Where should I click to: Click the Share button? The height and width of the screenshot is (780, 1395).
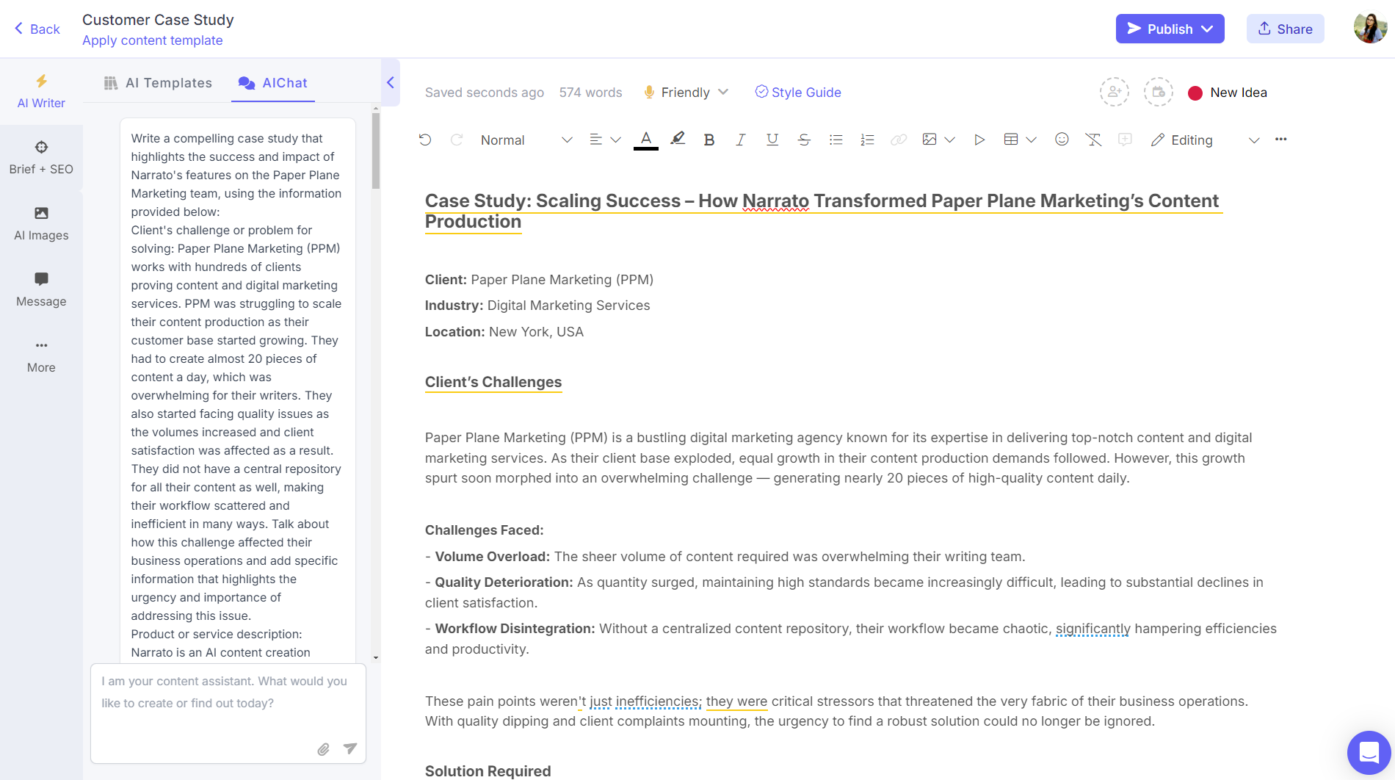1285,29
